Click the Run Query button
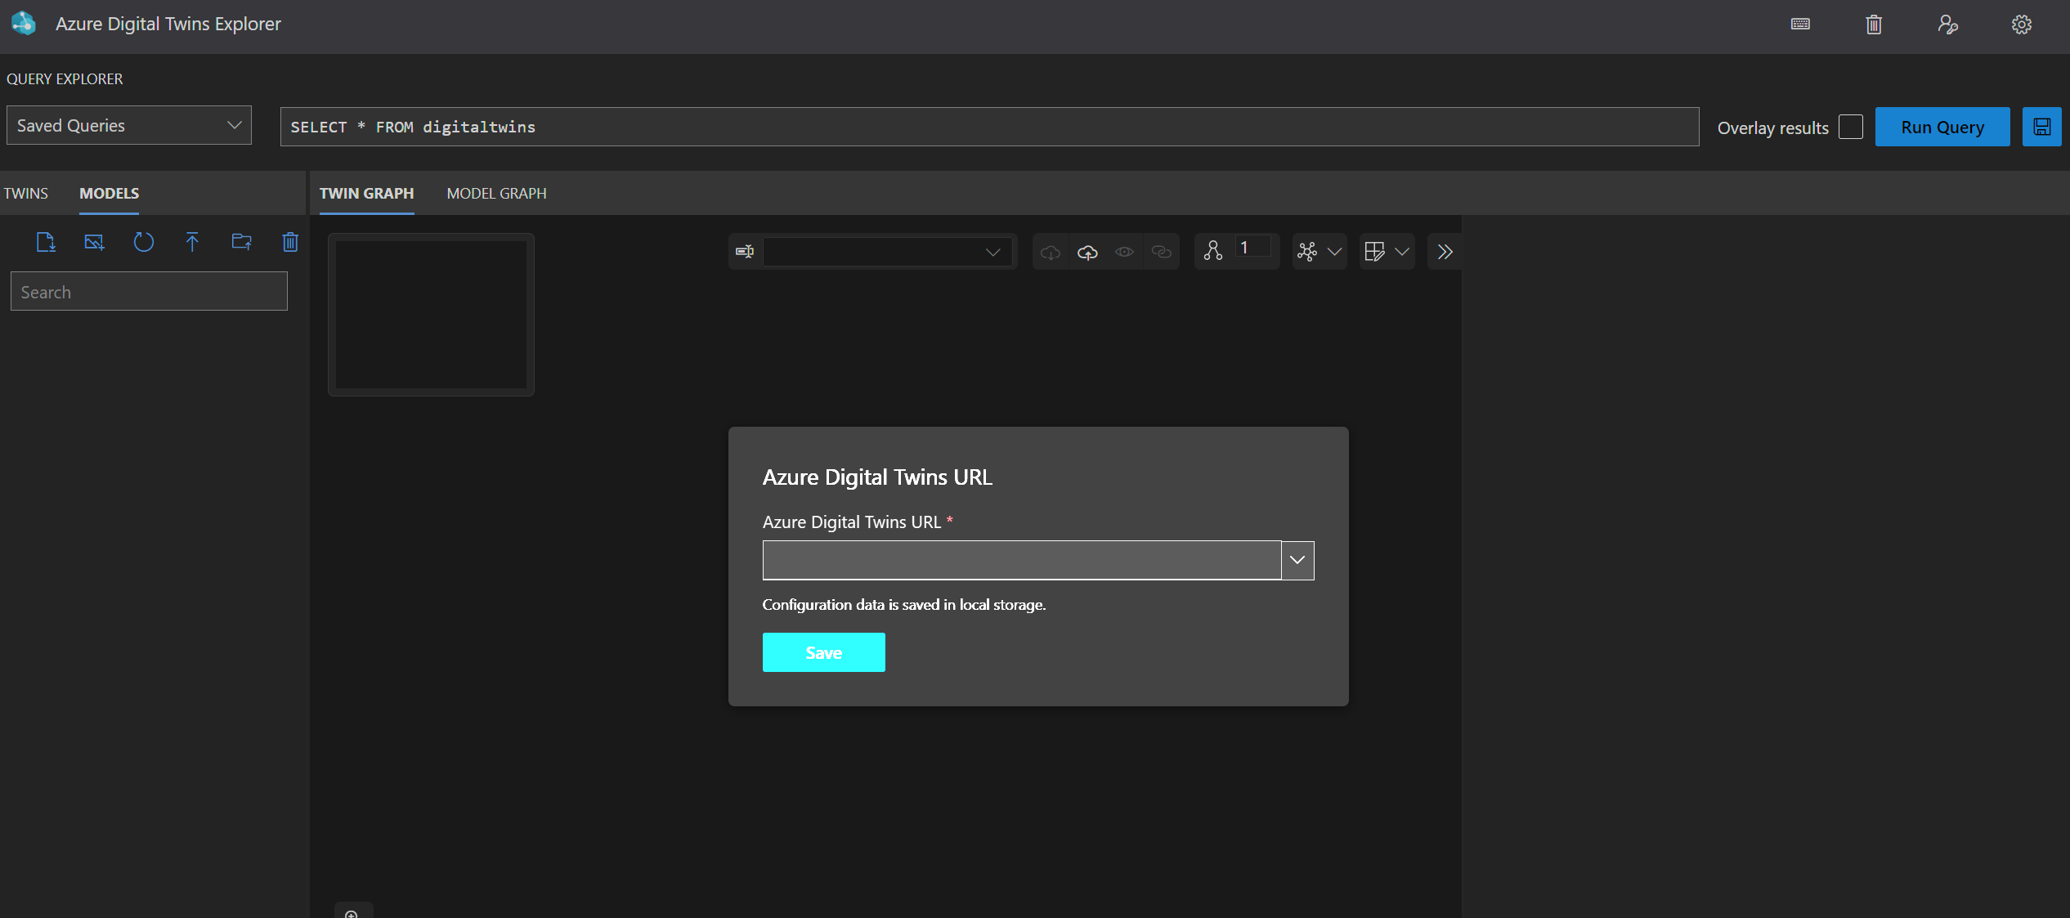 tap(1942, 127)
